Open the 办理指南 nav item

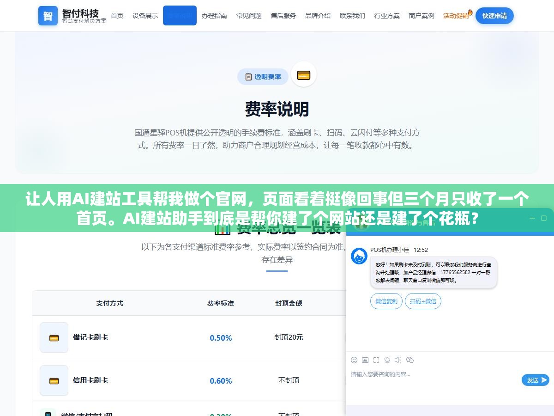[214, 16]
